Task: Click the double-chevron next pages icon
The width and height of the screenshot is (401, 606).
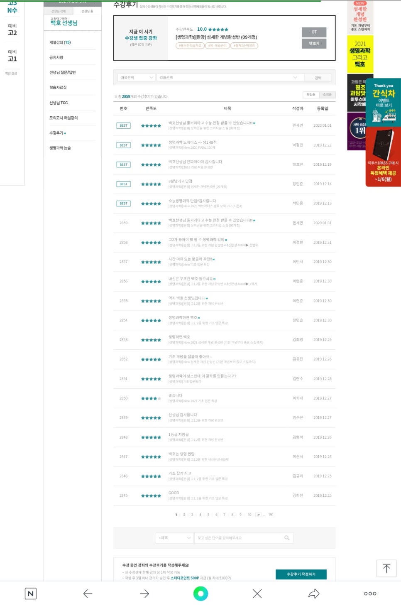Action: click(x=258, y=515)
